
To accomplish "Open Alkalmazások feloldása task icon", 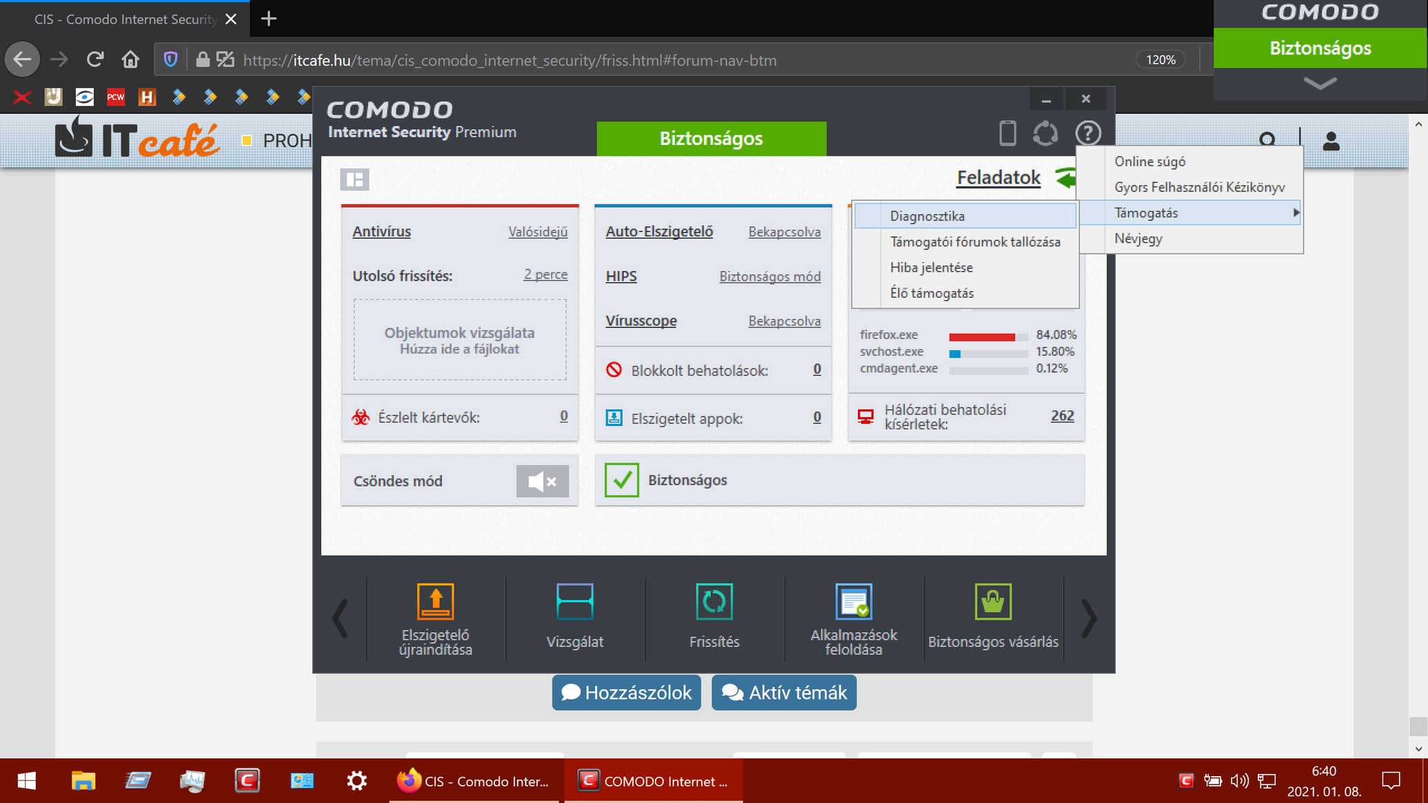I will coord(854,602).
